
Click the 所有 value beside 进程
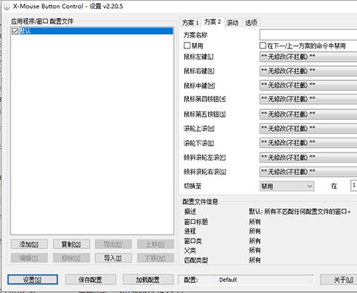click(x=254, y=231)
